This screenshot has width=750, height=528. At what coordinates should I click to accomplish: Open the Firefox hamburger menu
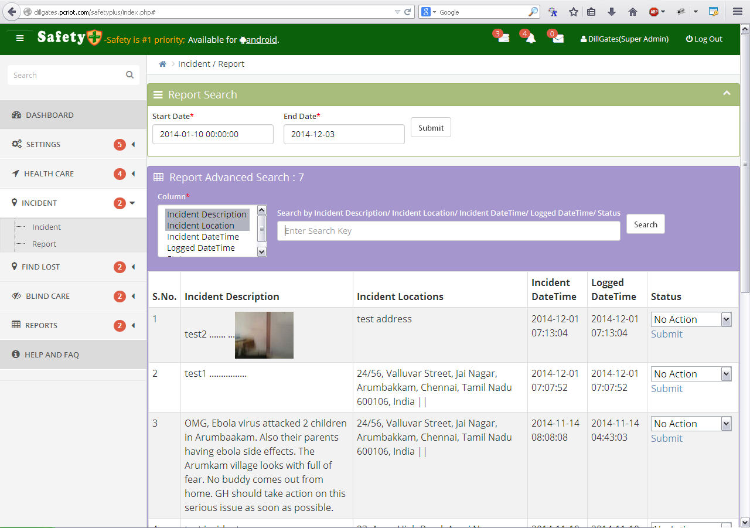738,12
